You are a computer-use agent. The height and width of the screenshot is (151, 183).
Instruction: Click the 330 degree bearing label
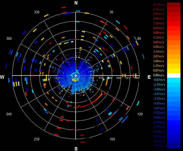coord(37,12)
